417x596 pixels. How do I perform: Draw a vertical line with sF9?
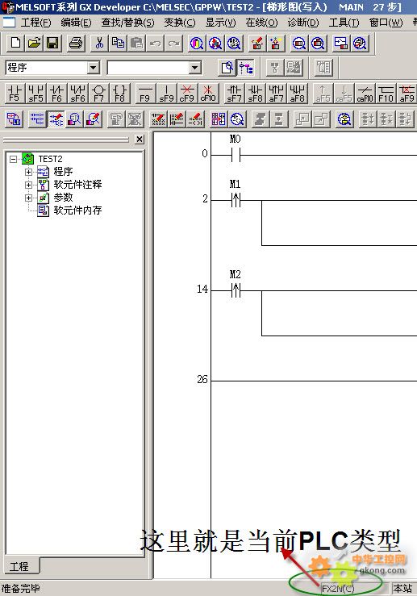(166, 94)
